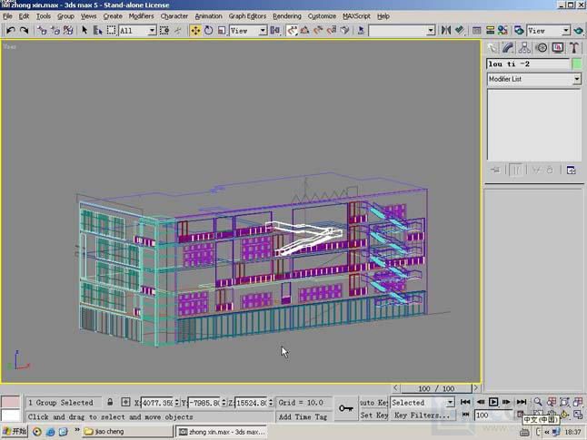
Task: Activate Select and Move tool
Action: coord(195,30)
